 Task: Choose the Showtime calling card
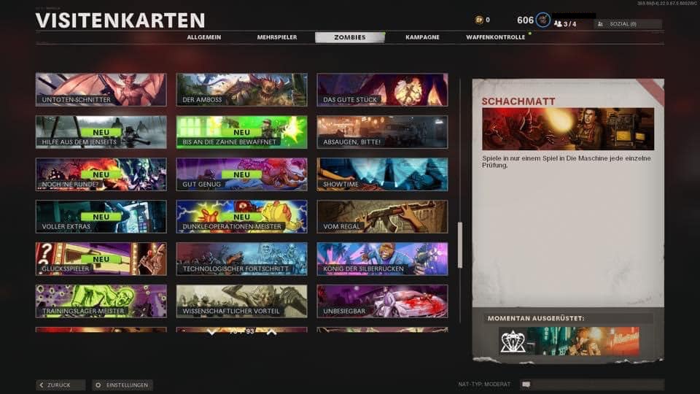[x=382, y=174]
